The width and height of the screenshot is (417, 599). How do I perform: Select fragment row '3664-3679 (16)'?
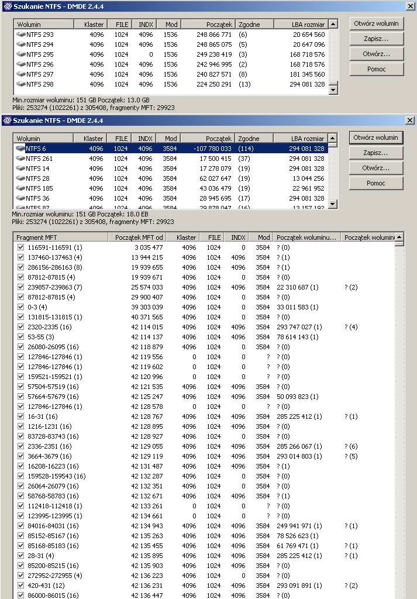point(204,456)
